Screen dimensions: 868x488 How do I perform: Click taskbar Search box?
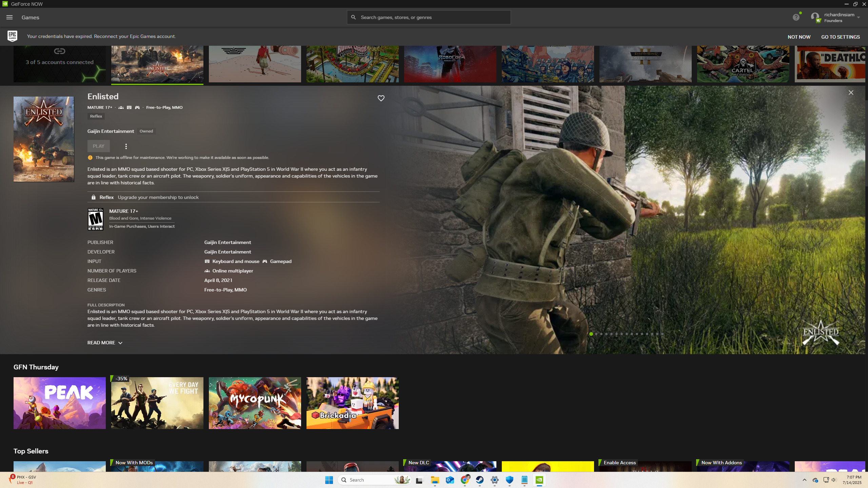point(375,480)
